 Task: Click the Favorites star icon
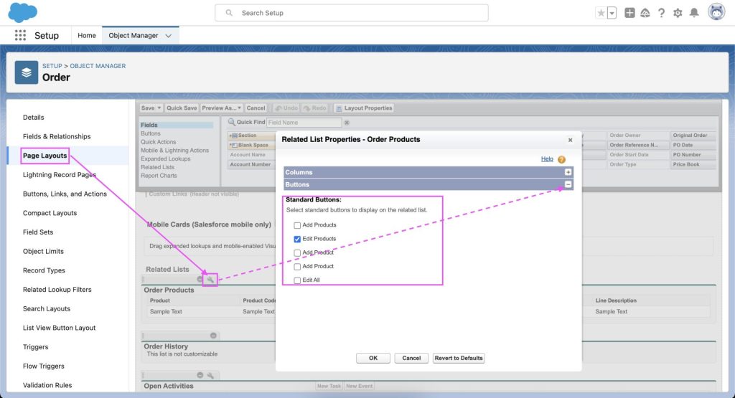(x=601, y=13)
